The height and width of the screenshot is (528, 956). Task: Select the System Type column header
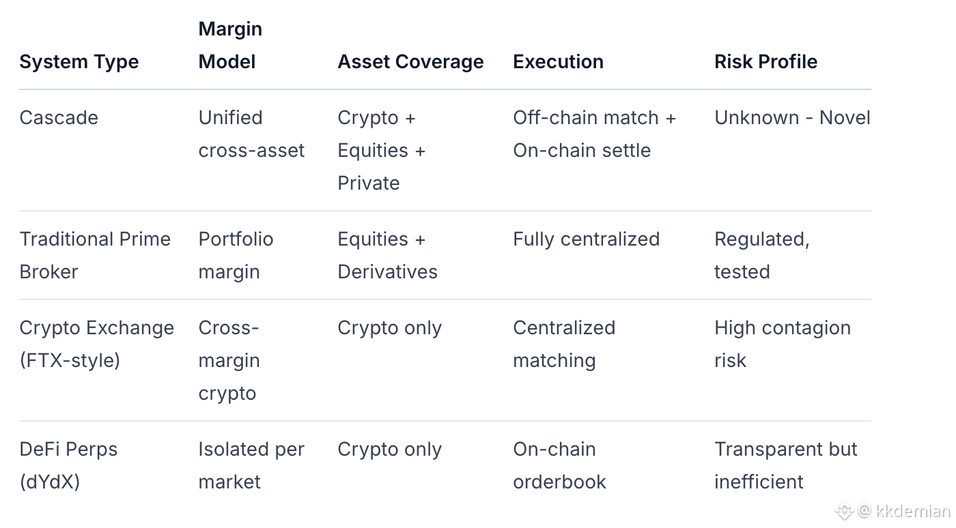pyautogui.click(x=79, y=61)
